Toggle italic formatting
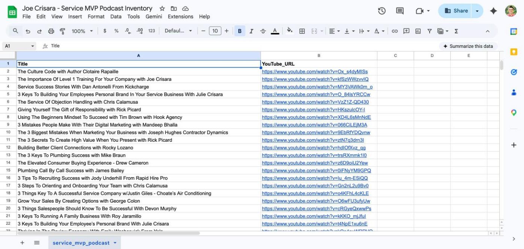The height and width of the screenshot is (249, 524). (252, 31)
